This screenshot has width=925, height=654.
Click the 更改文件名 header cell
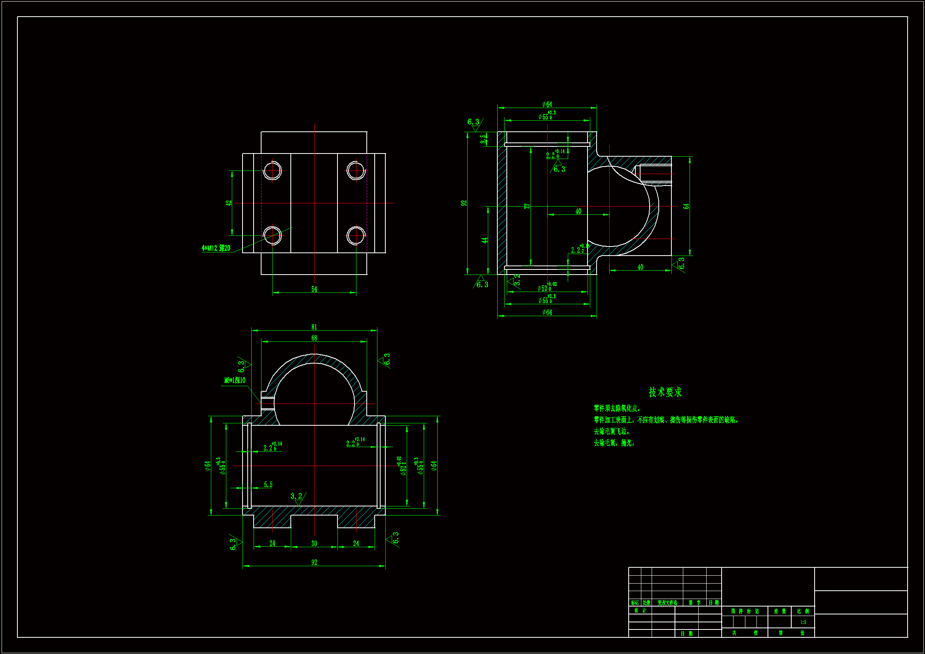[x=667, y=603]
